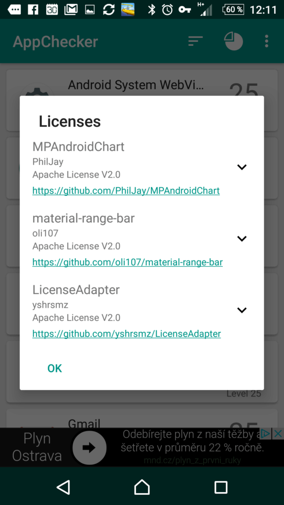Image resolution: width=284 pixels, height=505 pixels.
Task: Tap the battery percentage status icon
Action: click(233, 9)
